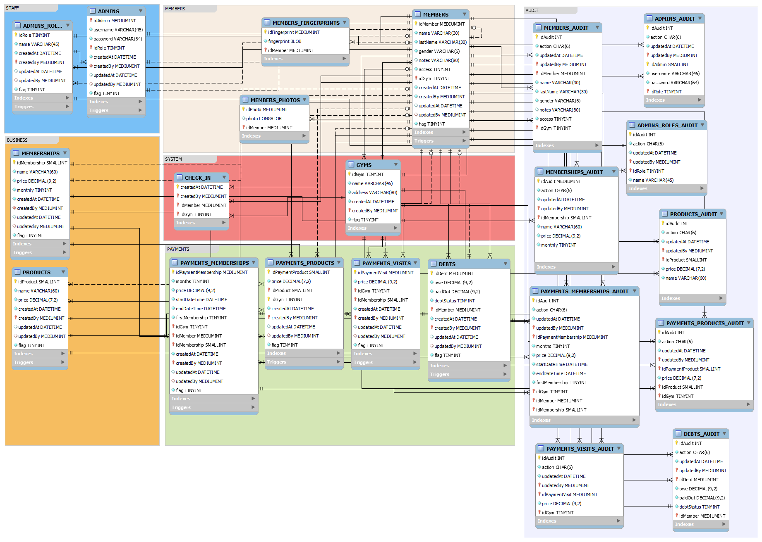762x542 pixels.
Task: Select the PAYMENTS layer label
Action: click(x=178, y=249)
